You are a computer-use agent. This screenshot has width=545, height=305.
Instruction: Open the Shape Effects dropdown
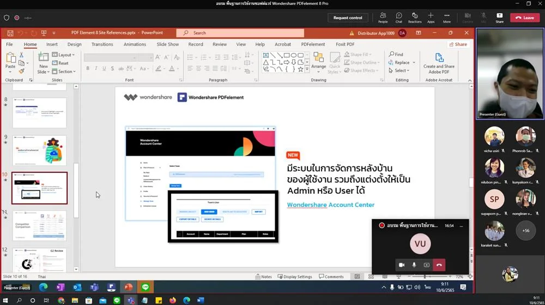[x=361, y=70]
